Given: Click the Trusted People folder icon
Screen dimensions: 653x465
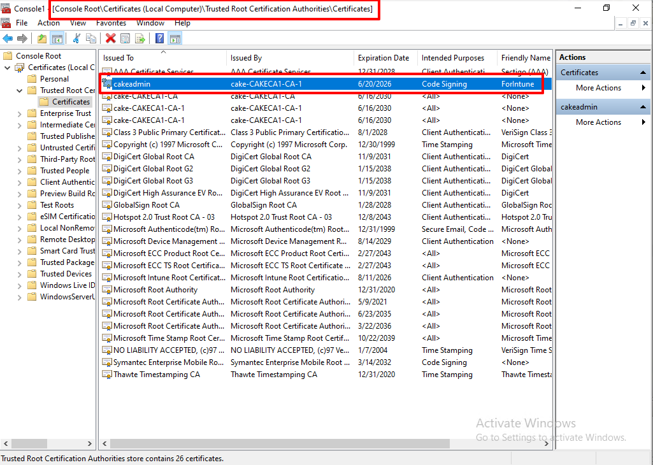Looking at the screenshot, I should [x=32, y=171].
